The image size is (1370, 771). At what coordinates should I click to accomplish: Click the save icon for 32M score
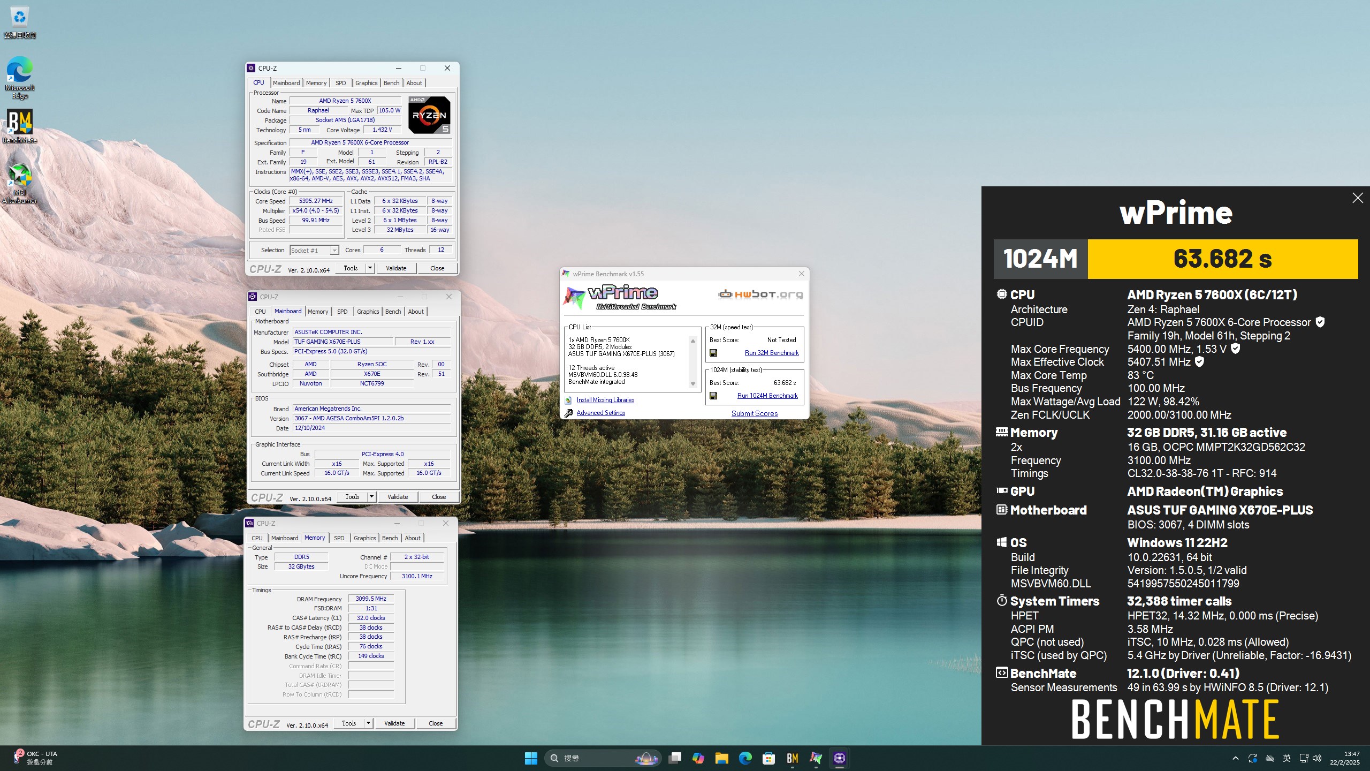[x=713, y=353]
